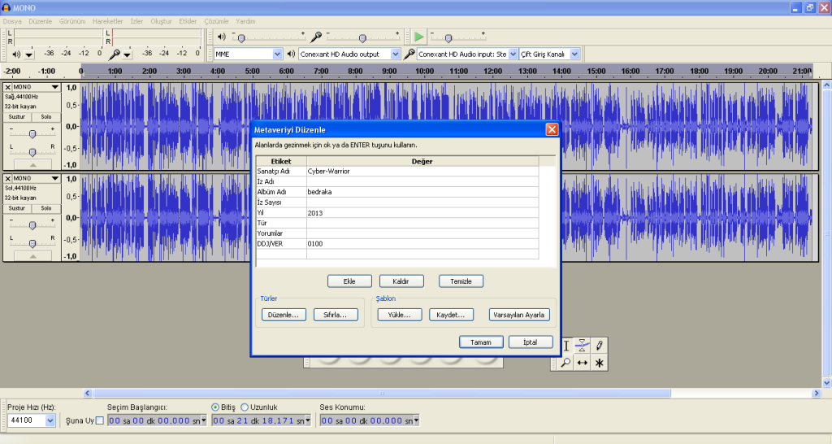This screenshot has width=832, height=444.
Task: Select the Selection (I-beam) tool
Action: (566, 346)
